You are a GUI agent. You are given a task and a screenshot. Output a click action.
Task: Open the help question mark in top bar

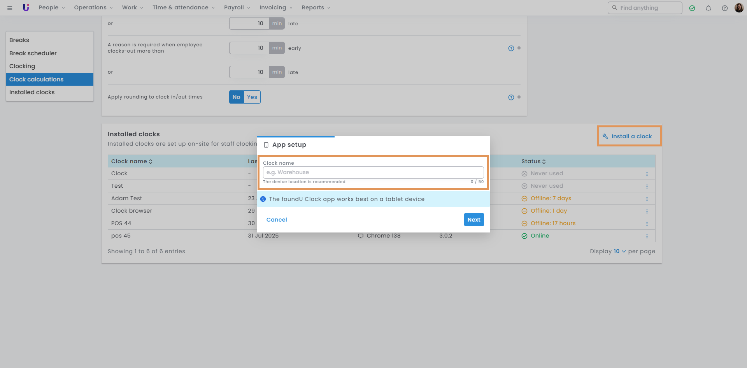725,8
